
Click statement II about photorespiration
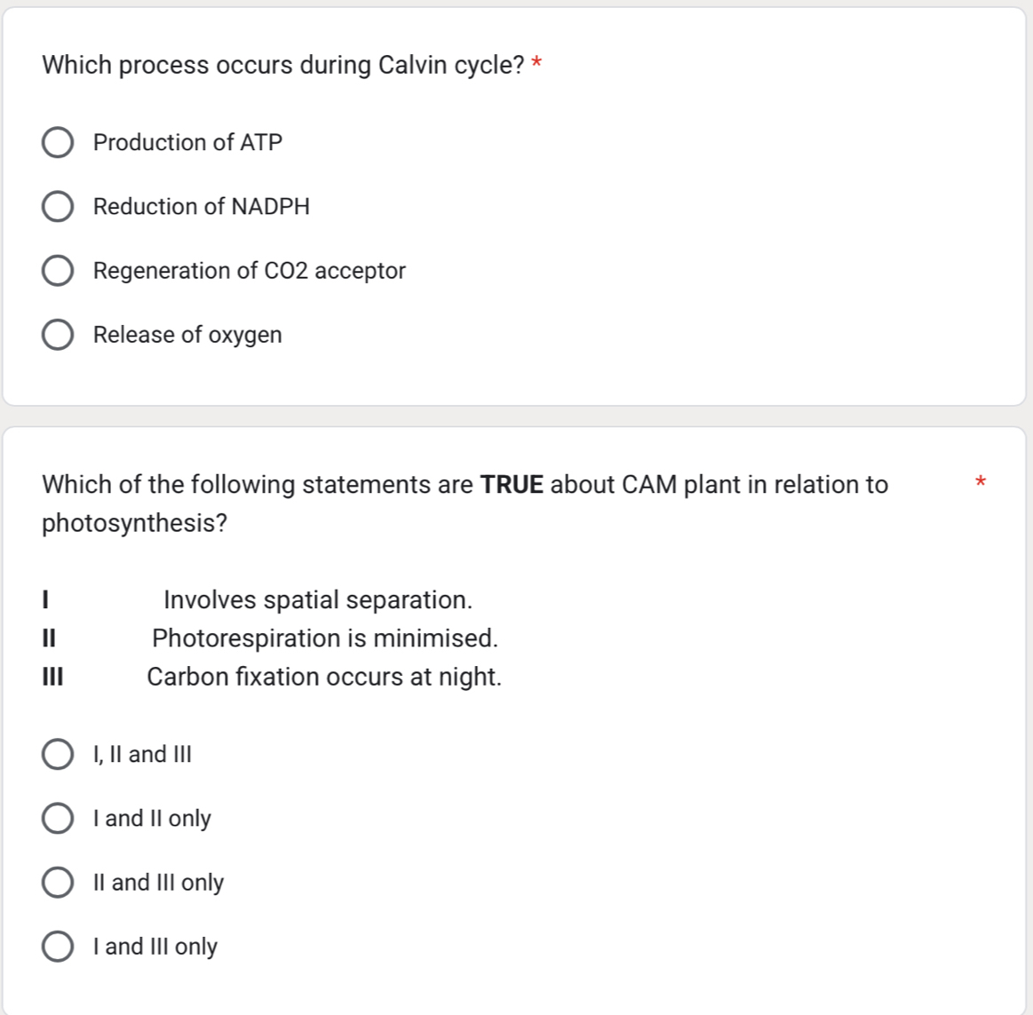(x=324, y=638)
